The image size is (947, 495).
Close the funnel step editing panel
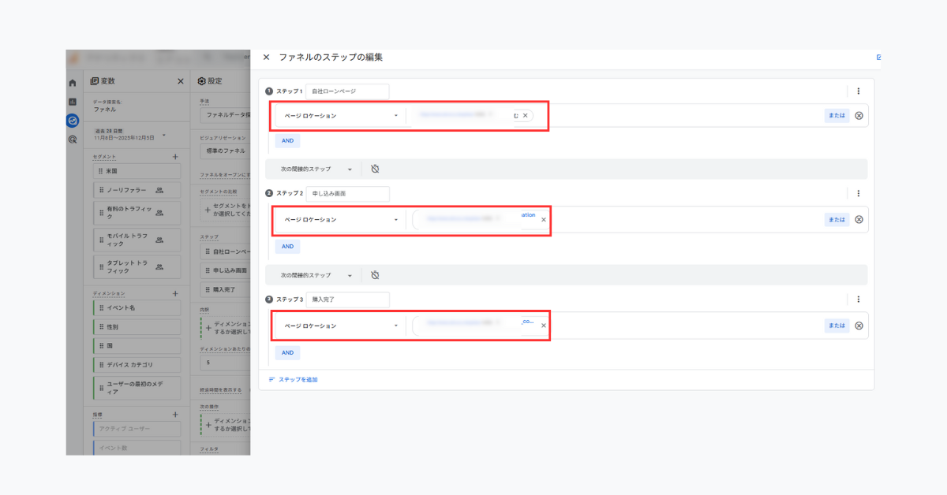[x=266, y=58]
